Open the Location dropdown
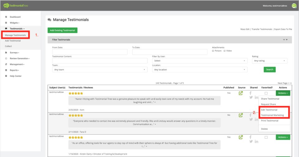 200,70
